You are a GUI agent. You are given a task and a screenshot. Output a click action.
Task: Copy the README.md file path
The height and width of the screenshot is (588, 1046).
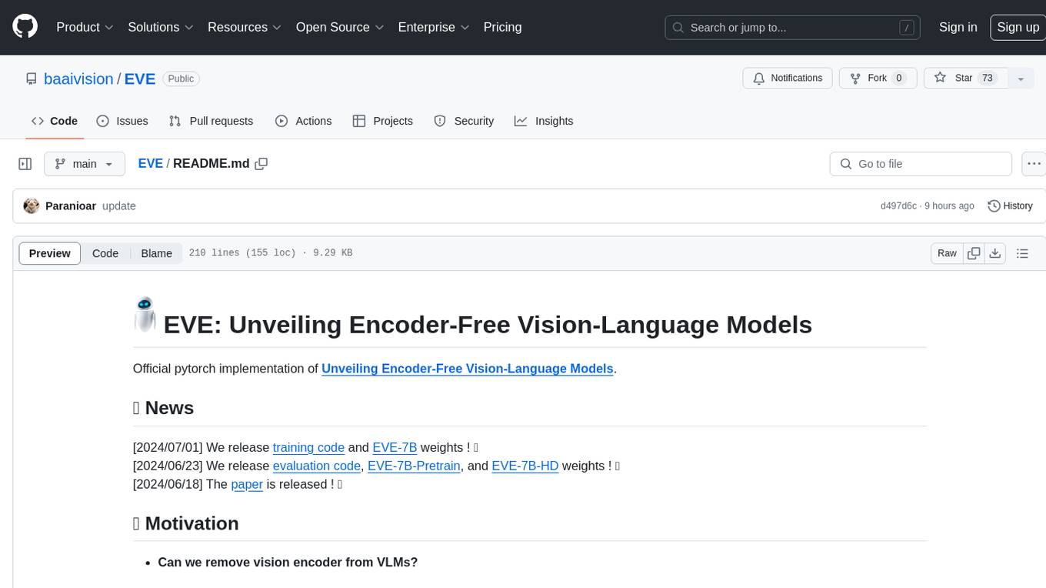(261, 163)
